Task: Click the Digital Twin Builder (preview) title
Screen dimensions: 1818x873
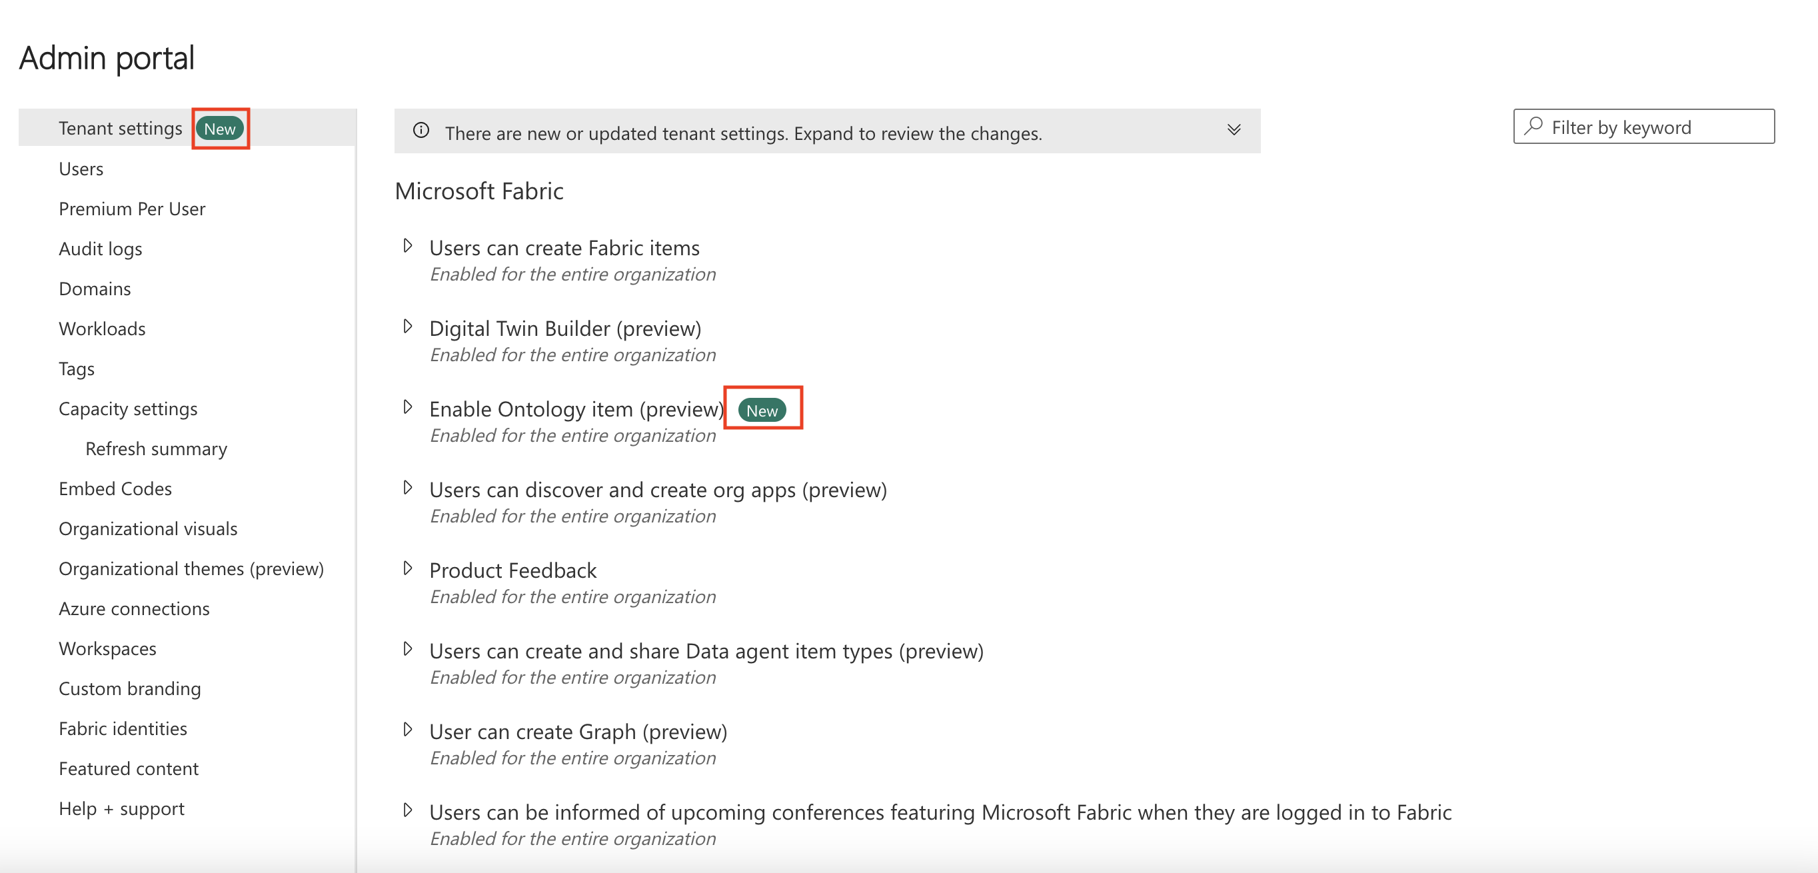Action: (x=564, y=329)
